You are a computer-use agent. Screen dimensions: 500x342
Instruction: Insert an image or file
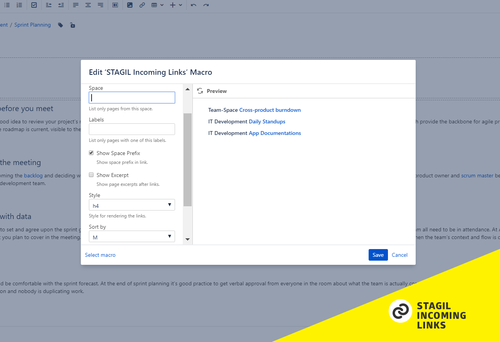(x=130, y=5)
